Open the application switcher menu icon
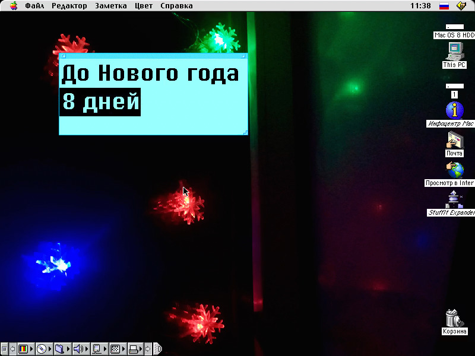This screenshot has width=475, height=356. click(461, 5)
